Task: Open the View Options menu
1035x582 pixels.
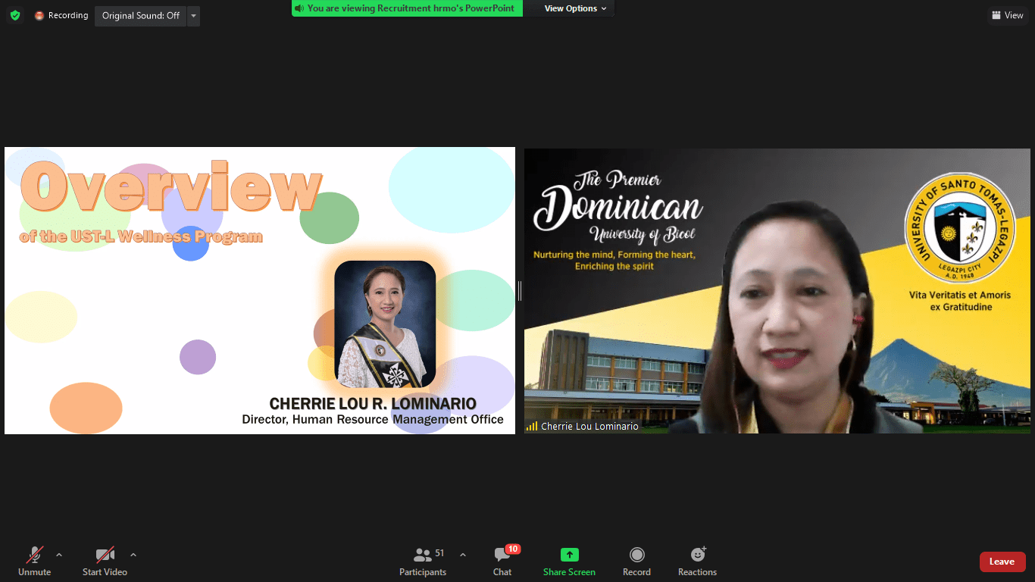Action: 575,8
